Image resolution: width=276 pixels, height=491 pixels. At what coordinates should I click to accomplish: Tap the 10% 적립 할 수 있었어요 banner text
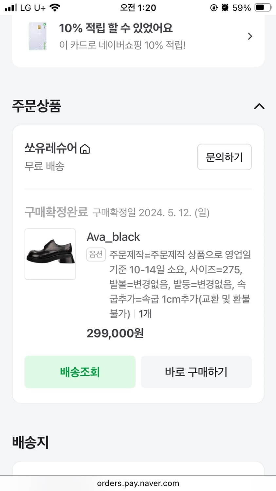[116, 28]
